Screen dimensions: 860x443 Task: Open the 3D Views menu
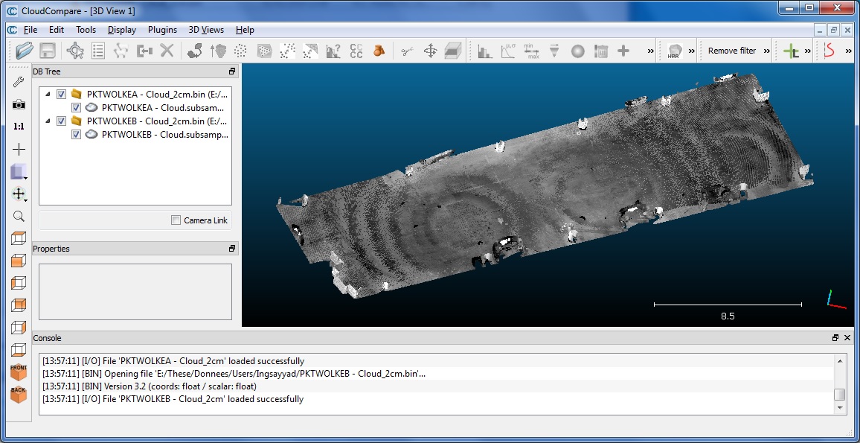[x=206, y=30]
